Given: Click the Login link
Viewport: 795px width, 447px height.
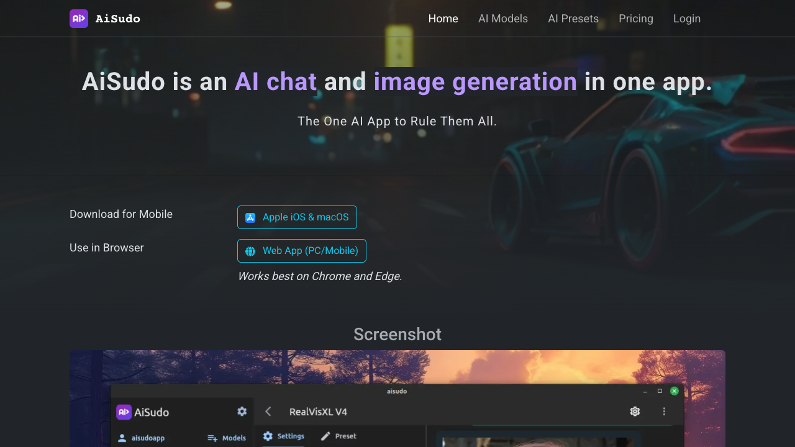Looking at the screenshot, I should [x=687, y=19].
